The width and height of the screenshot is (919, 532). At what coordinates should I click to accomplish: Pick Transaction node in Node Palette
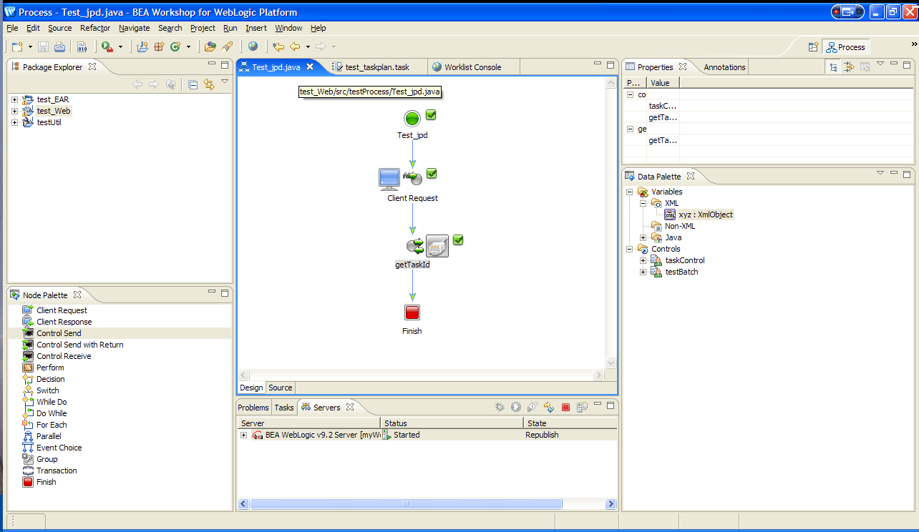pos(57,471)
